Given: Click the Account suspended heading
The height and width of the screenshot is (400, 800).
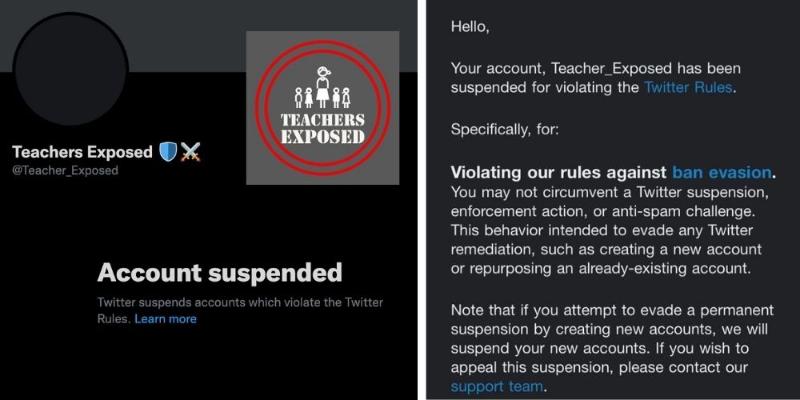Looking at the screenshot, I should point(220,273).
